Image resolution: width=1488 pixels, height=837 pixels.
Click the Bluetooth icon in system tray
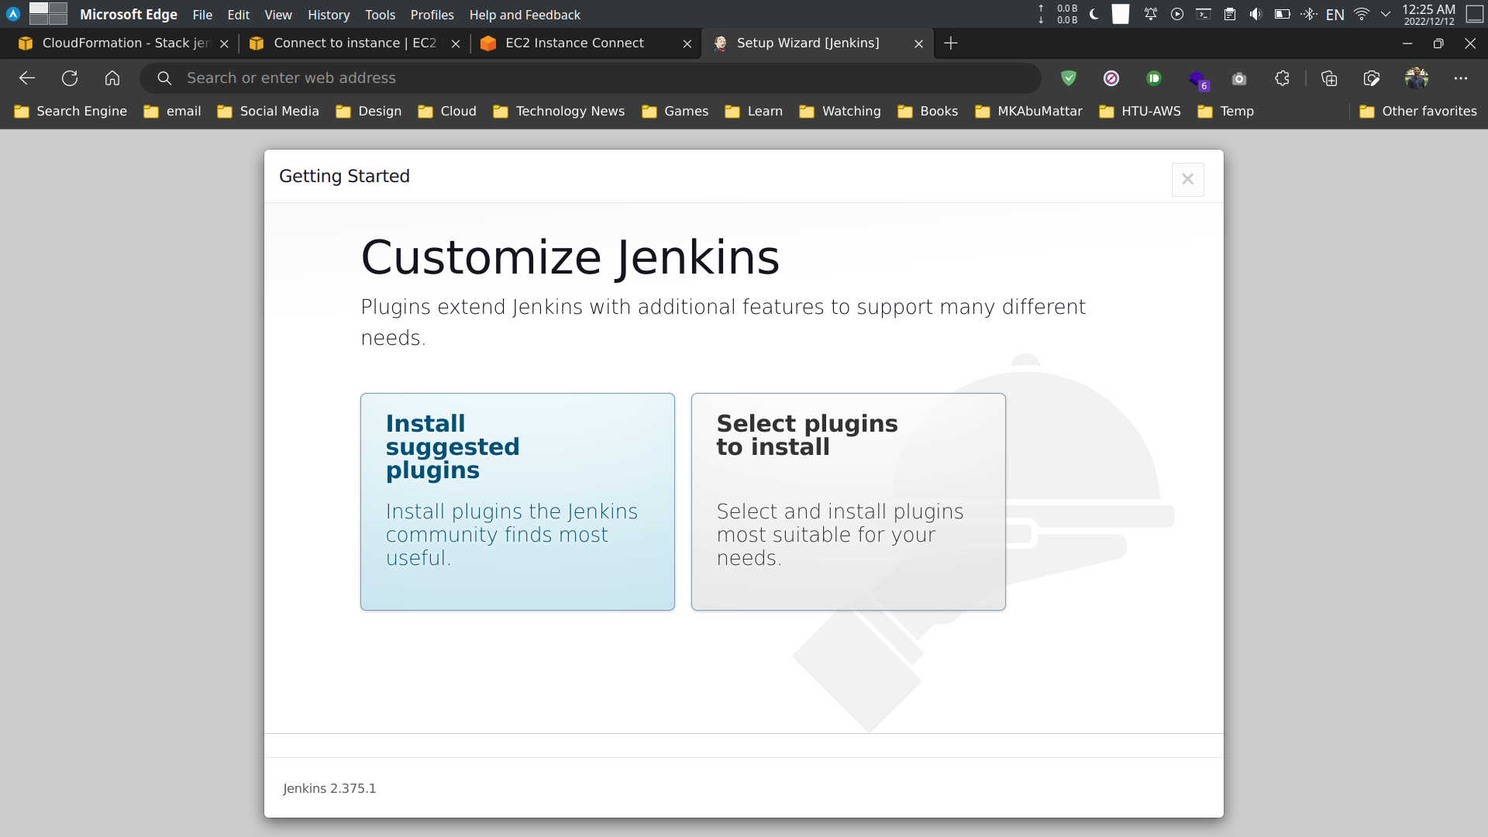pos(1310,14)
